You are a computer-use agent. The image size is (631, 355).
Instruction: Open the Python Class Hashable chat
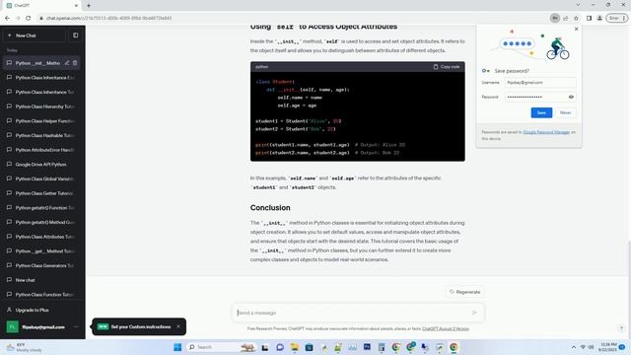coord(41,136)
